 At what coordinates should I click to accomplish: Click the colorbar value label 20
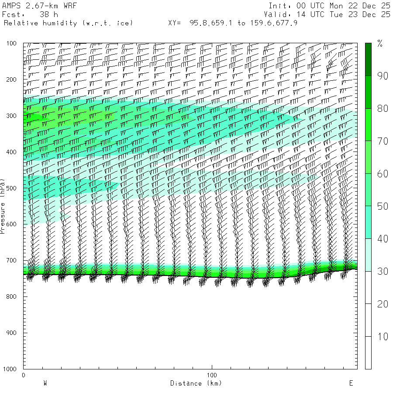point(383,304)
